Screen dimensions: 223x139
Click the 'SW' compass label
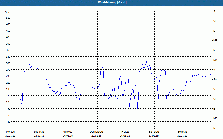click(215, 80)
